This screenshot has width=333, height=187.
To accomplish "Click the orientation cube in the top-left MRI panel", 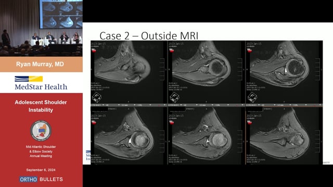I will tap(97, 97).
